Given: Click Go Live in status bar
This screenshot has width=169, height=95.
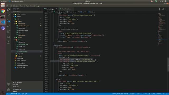Looking at the screenshot, I should point(152,94).
